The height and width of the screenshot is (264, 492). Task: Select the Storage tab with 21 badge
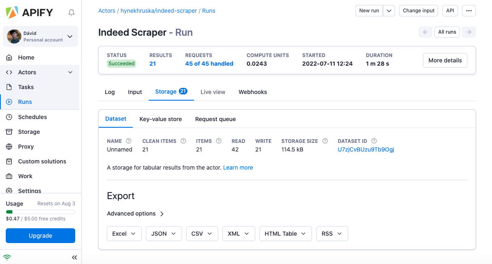tap(171, 92)
